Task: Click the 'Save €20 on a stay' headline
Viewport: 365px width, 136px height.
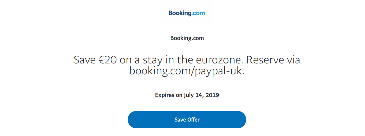Action: click(187, 60)
